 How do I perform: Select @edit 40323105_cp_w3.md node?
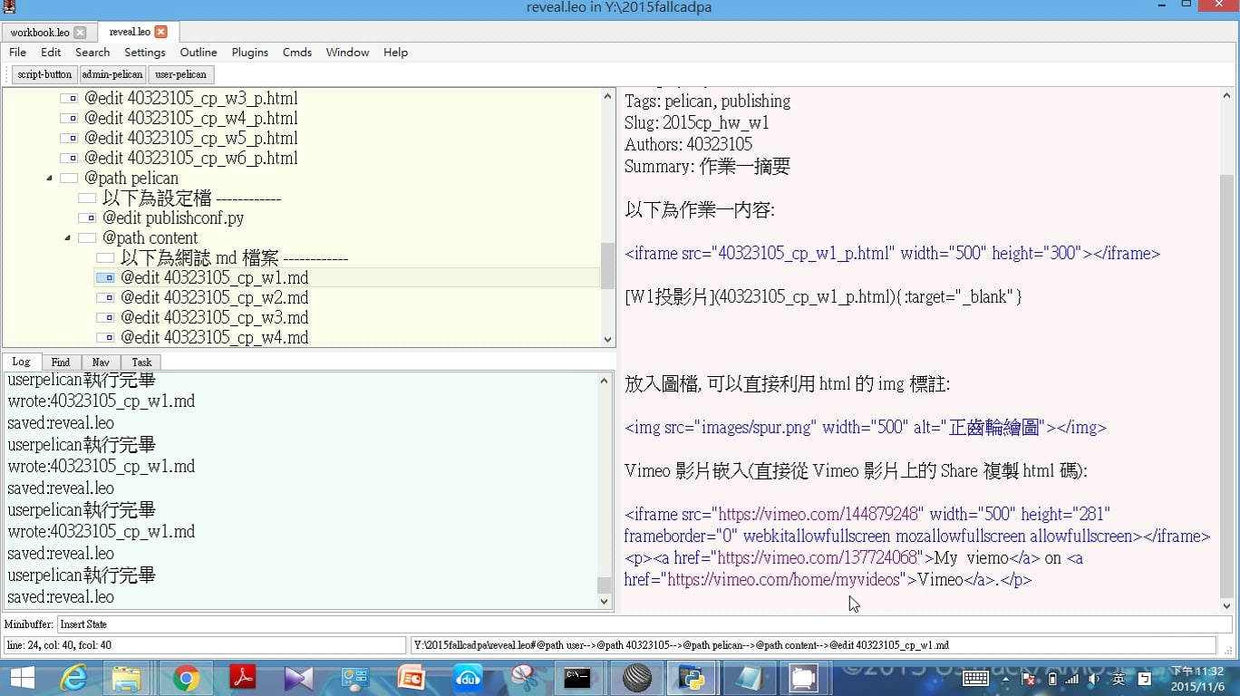(x=214, y=317)
